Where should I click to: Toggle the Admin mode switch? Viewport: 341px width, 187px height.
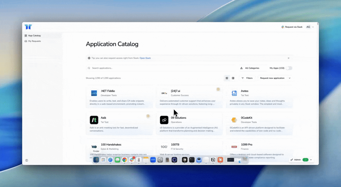click(305, 160)
